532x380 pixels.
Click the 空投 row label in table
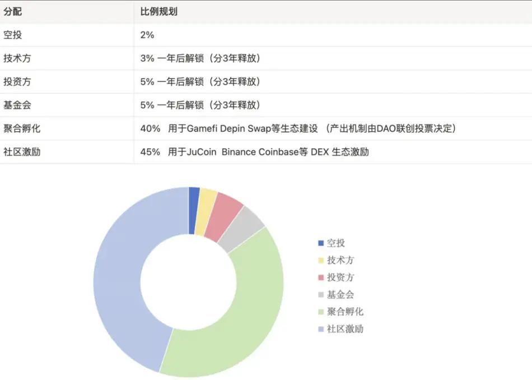point(12,35)
